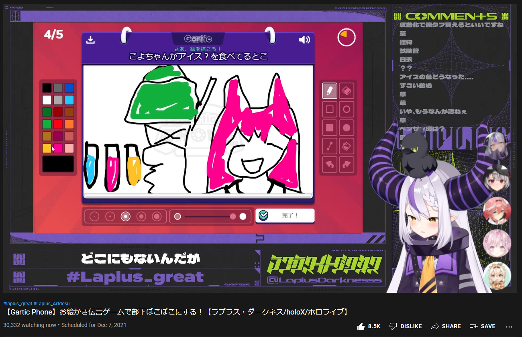Click the video title text starting 【Gartic Phone】
The width and height of the screenshot is (522, 337).
(x=176, y=312)
